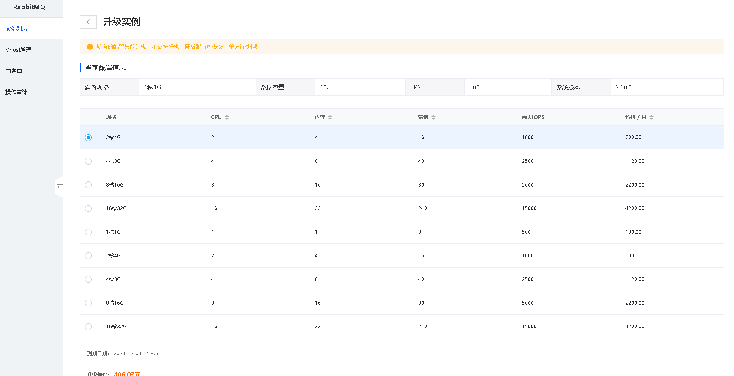Image resolution: width=734 pixels, height=376 pixels.
Task: Select the 1核1G spec radio button
Action: pos(88,232)
